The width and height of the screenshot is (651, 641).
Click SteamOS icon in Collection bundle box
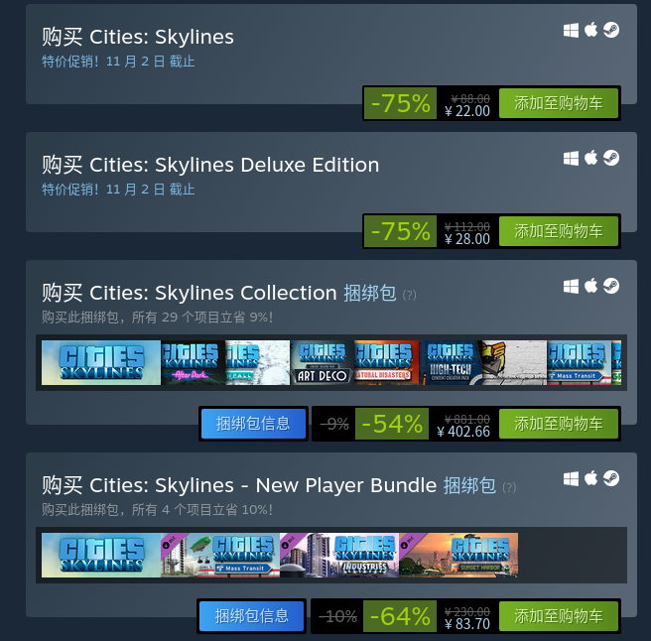611,286
